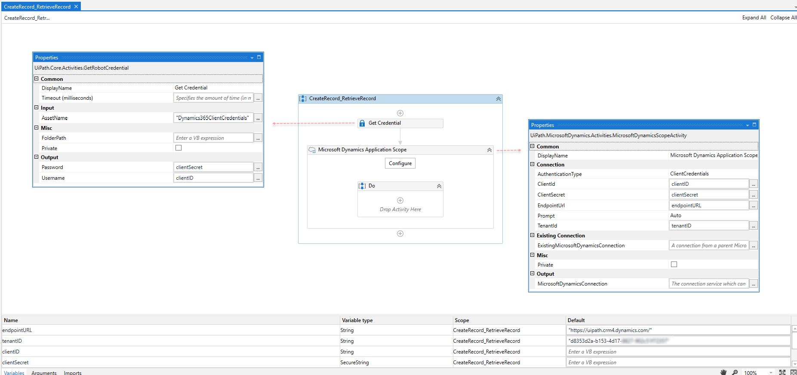Screen dimensions: 797x375
Task: Click the fit to screen icon
Action: 782,372
